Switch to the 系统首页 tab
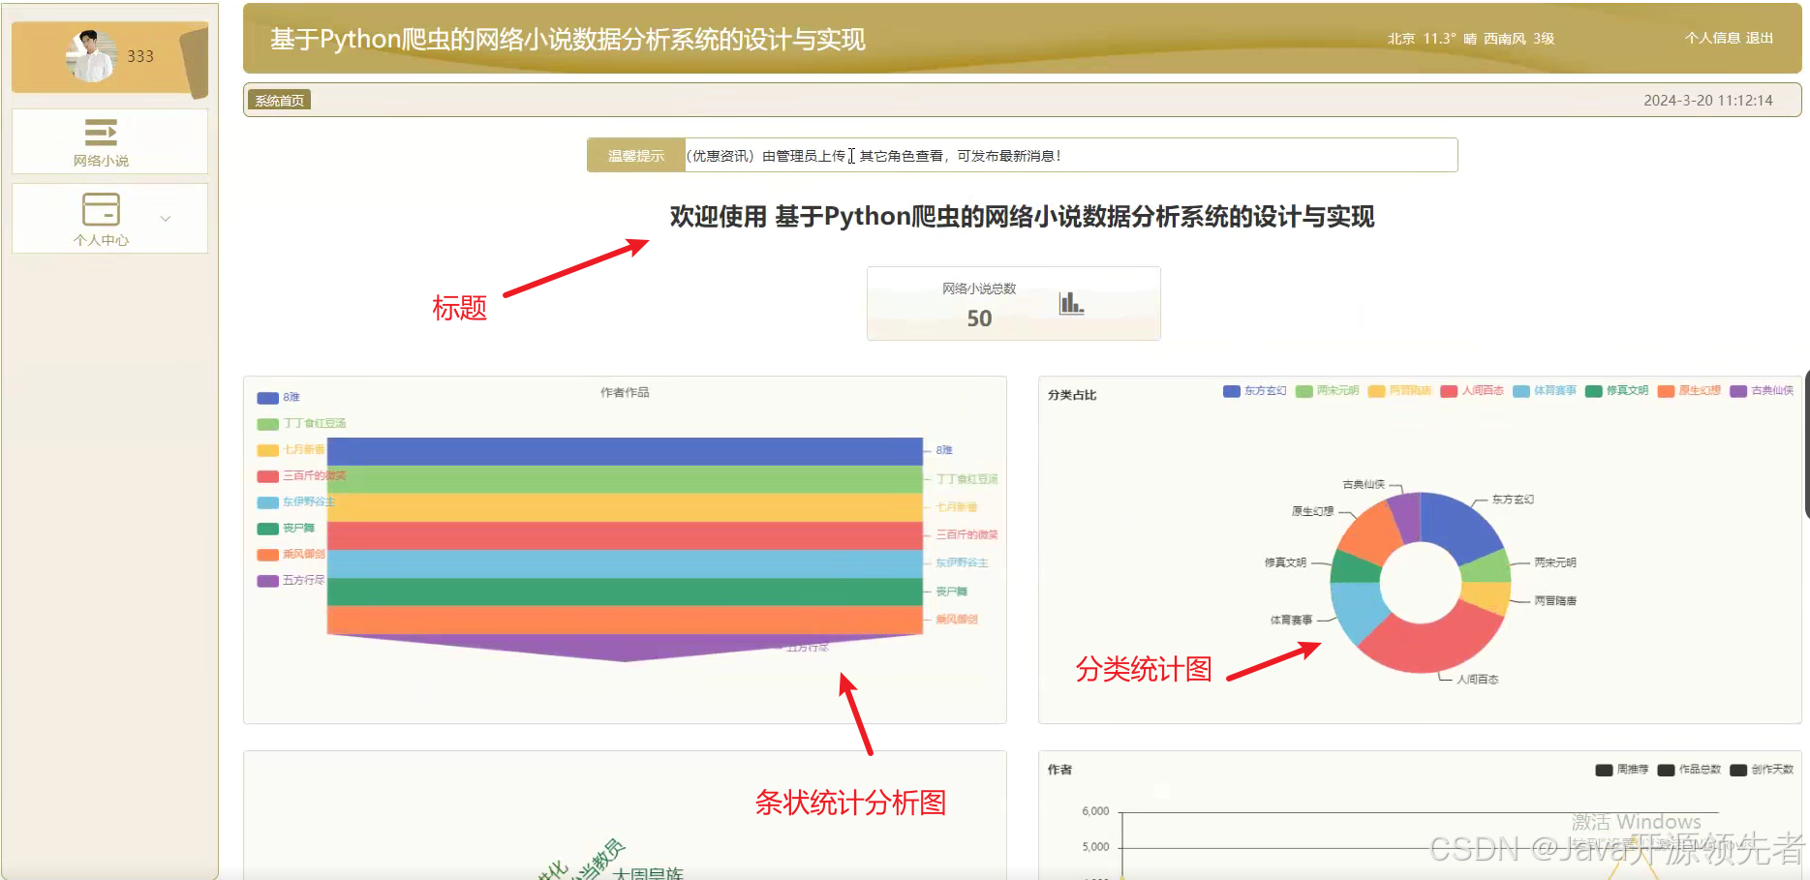This screenshot has width=1810, height=880. click(x=279, y=99)
